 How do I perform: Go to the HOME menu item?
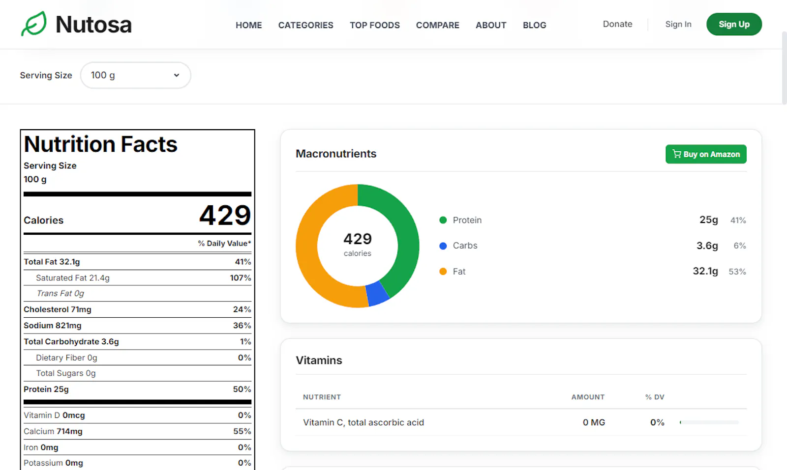[248, 25]
